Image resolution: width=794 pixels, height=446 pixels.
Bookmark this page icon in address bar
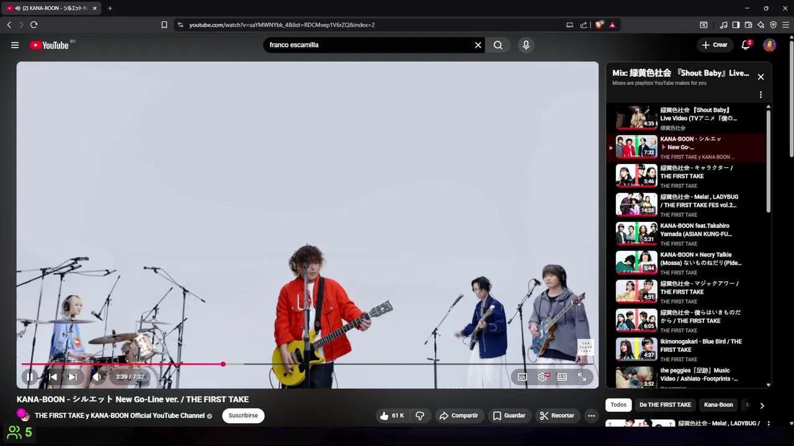(164, 25)
